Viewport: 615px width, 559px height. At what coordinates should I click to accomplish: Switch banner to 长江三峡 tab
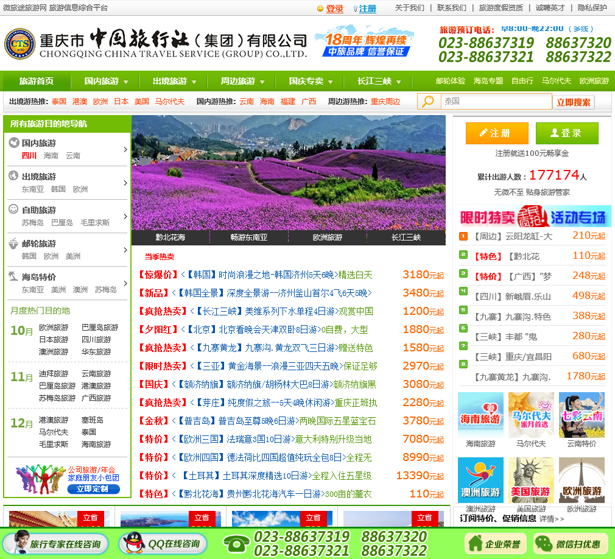pos(406,237)
